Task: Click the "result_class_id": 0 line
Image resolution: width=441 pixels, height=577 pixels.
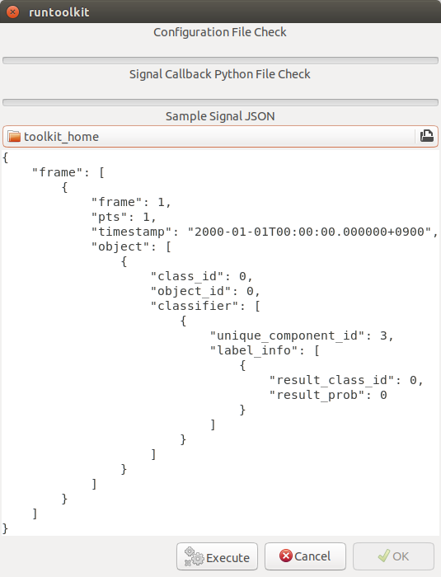Action: point(346,380)
